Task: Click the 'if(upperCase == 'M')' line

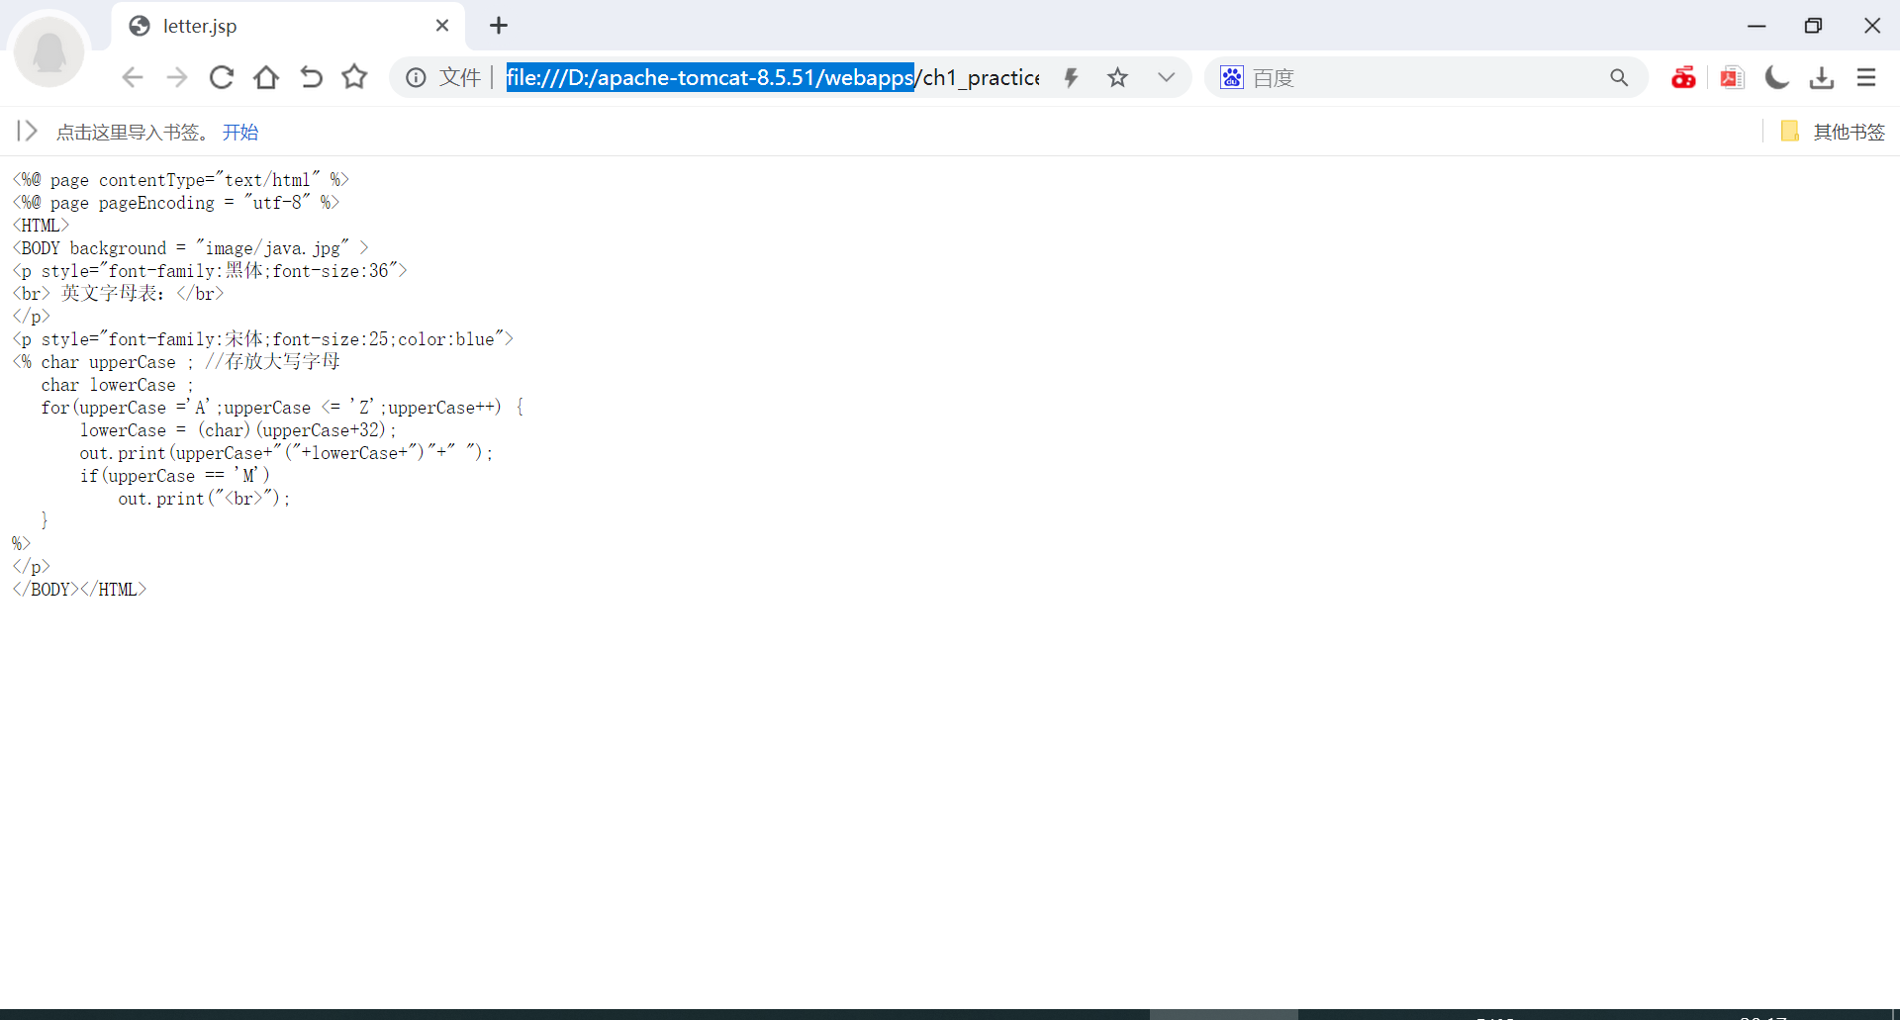Action: point(175,476)
